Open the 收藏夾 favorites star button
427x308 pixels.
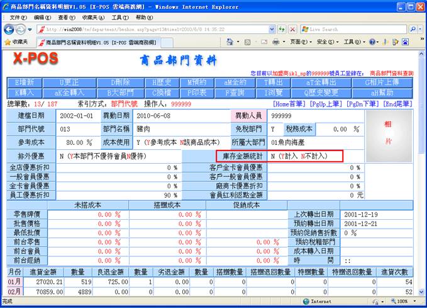point(16,42)
